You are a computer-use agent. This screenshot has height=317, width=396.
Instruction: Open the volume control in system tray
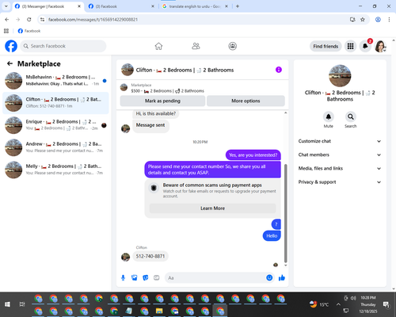(353, 298)
